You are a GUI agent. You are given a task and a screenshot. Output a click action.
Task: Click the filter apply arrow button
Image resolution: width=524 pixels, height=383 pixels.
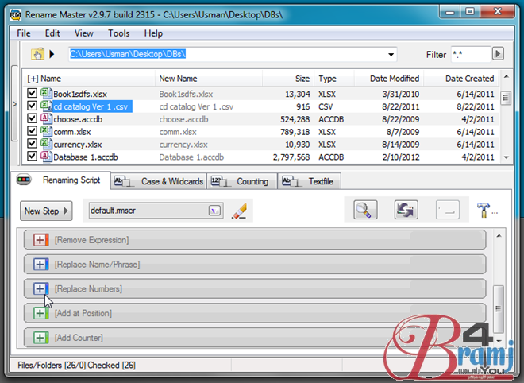tap(498, 54)
